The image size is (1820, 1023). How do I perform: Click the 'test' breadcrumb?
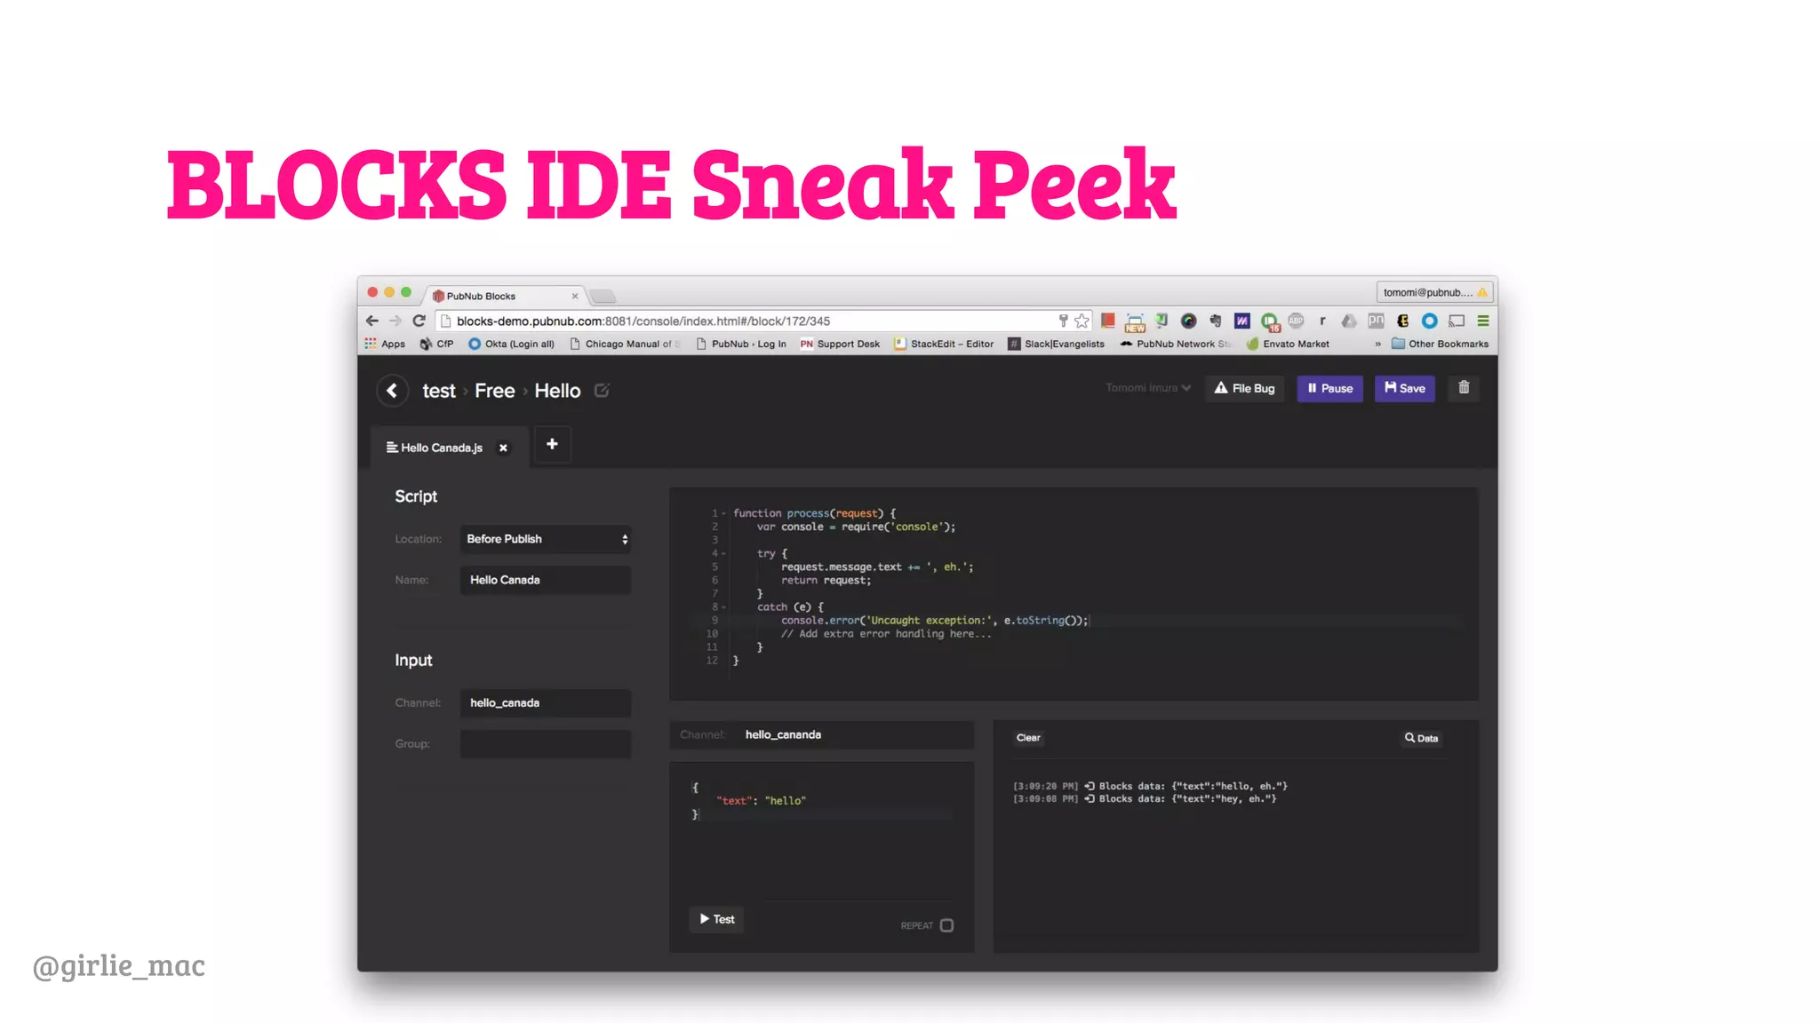(x=439, y=391)
